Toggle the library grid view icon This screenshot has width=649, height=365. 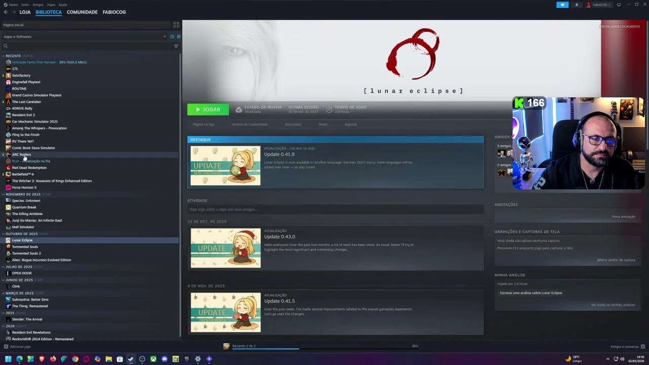pyautogui.click(x=176, y=25)
